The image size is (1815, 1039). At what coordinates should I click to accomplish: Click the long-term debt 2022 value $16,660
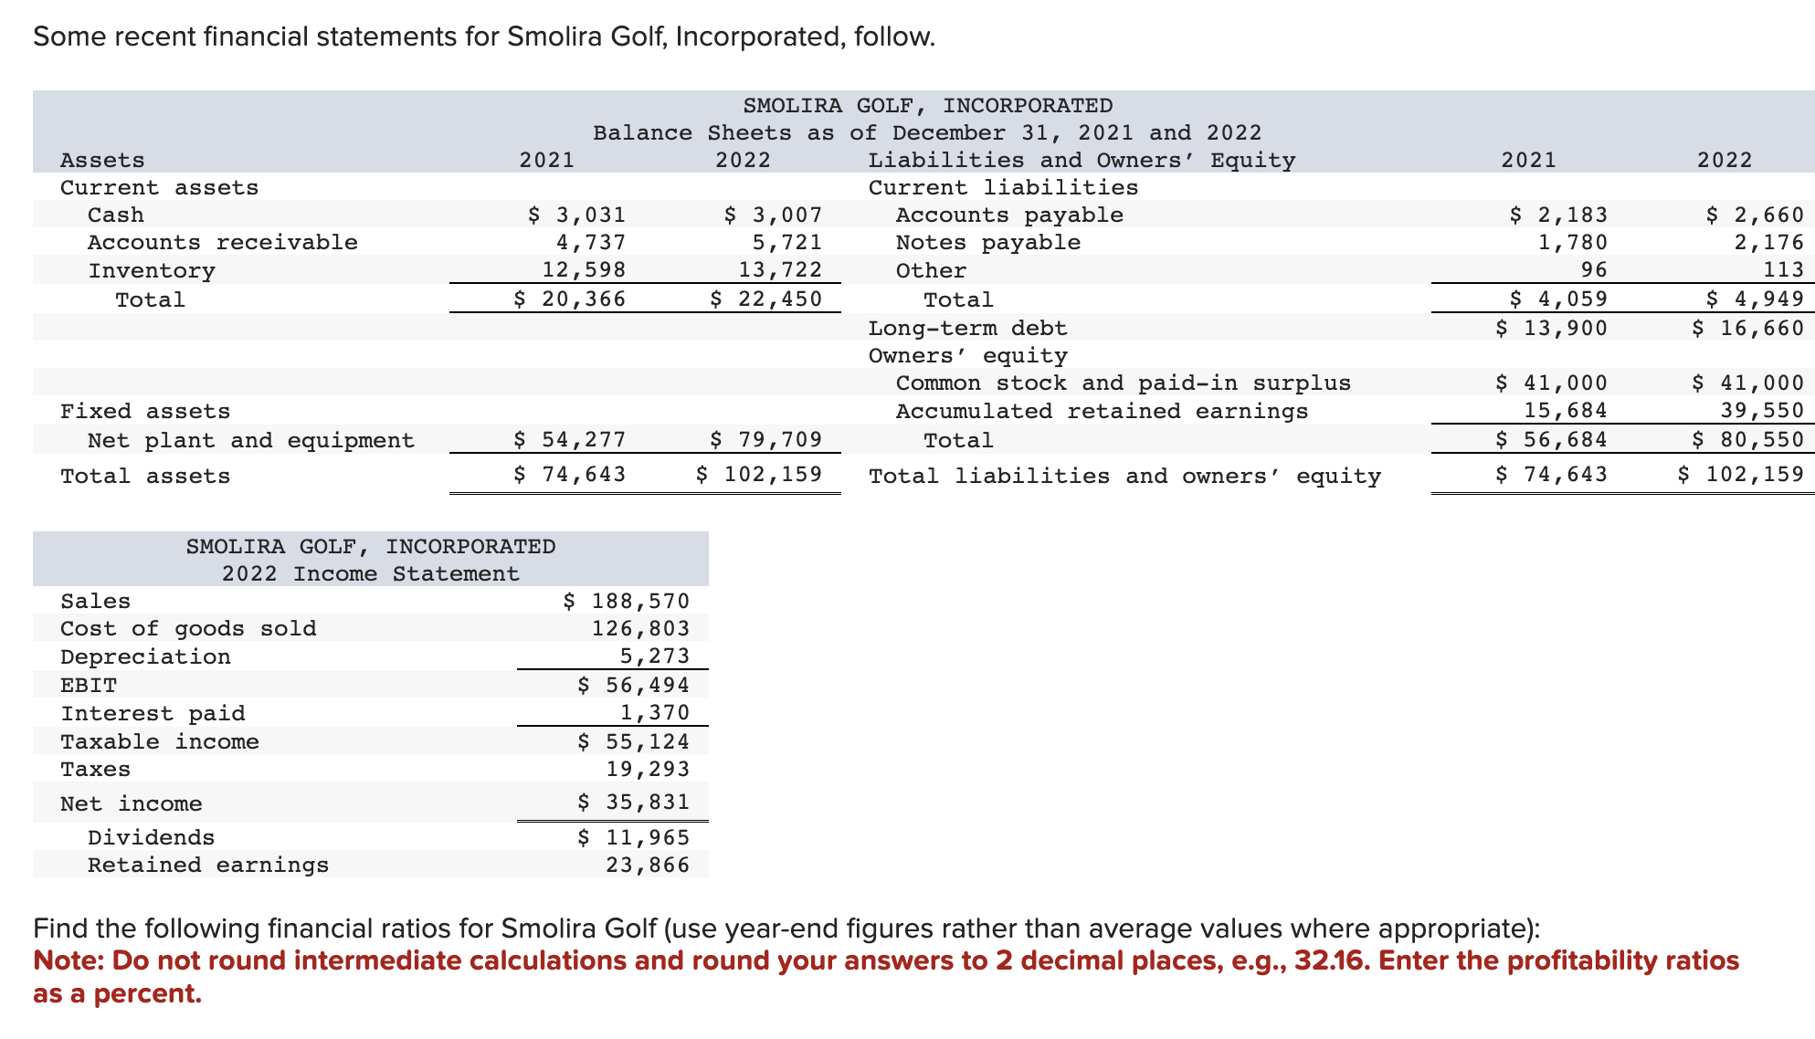tap(1748, 328)
